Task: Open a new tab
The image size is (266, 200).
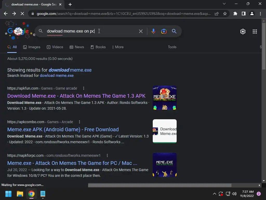Action: pos(70,4)
